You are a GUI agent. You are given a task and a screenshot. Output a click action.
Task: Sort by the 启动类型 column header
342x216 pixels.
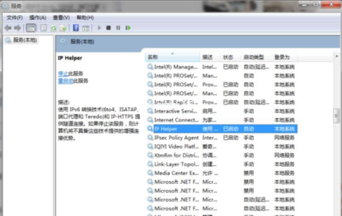(254, 57)
